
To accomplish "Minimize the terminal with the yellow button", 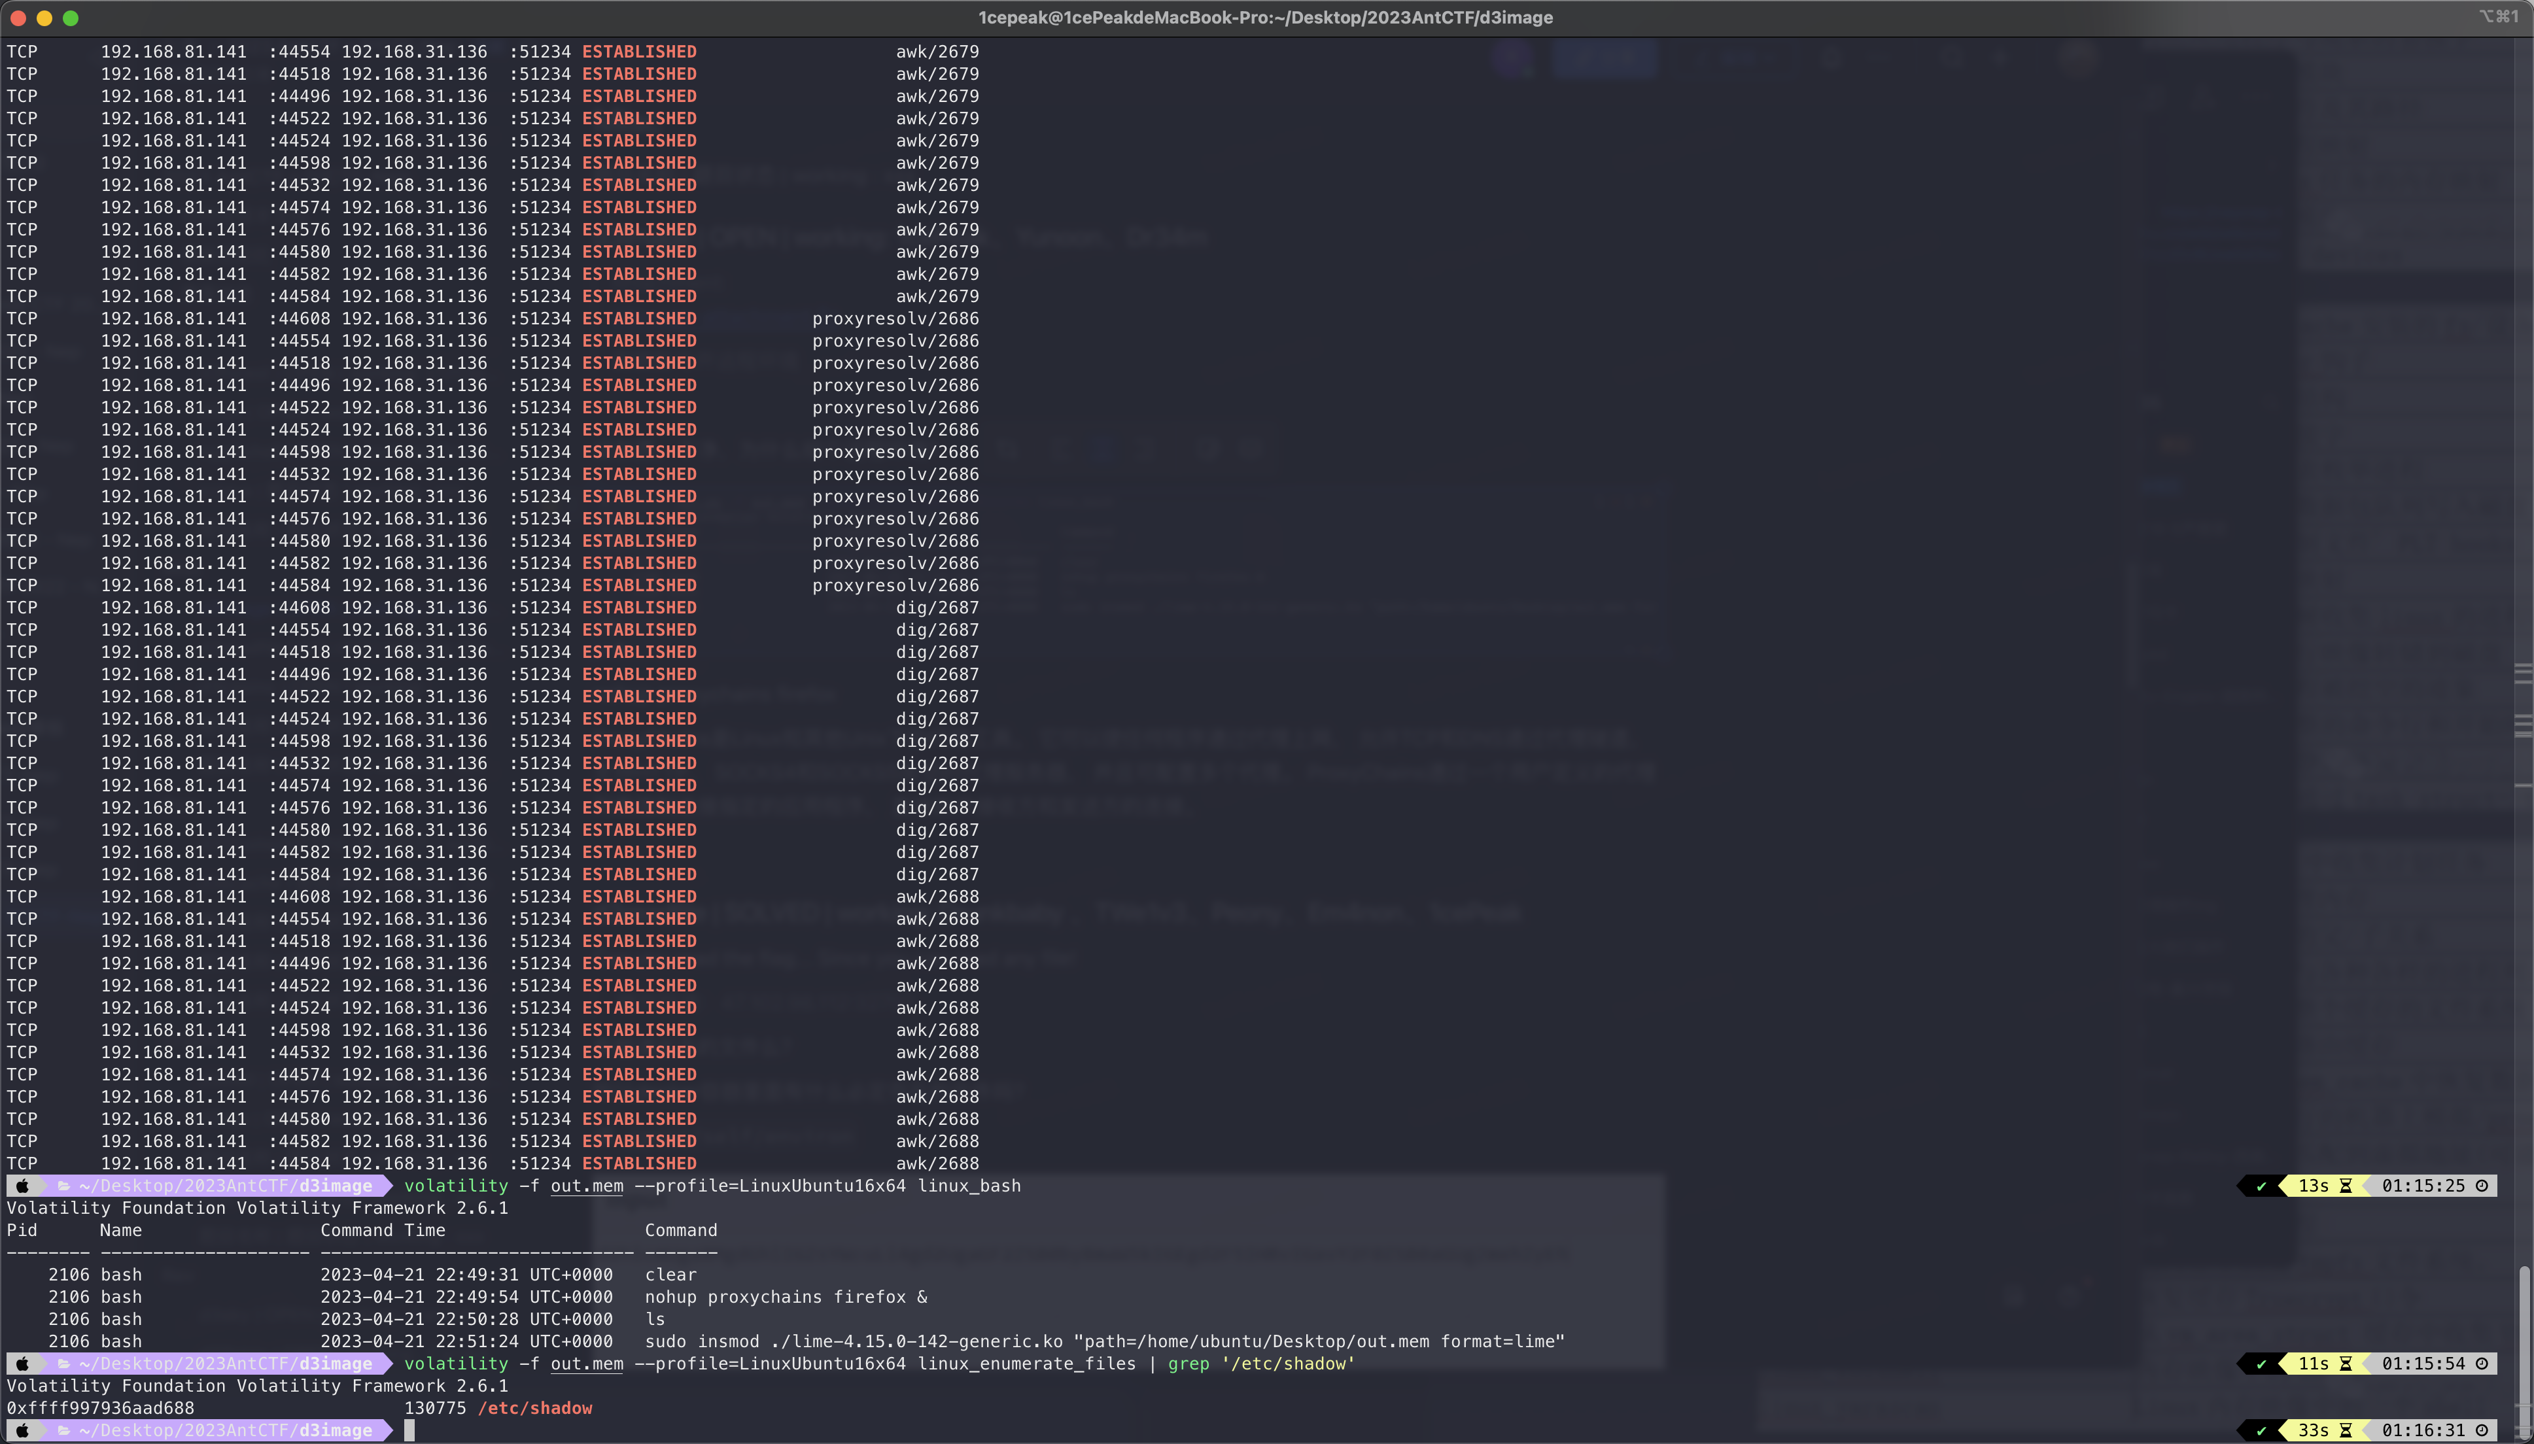I will coord(44,18).
